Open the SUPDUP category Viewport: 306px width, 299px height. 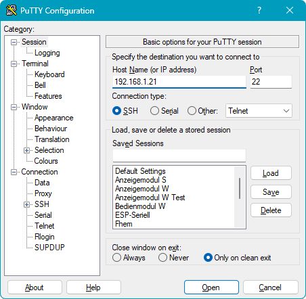point(49,248)
